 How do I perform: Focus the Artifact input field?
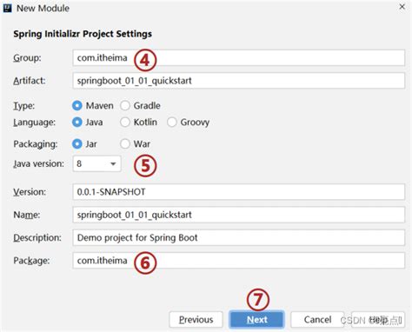click(x=239, y=81)
